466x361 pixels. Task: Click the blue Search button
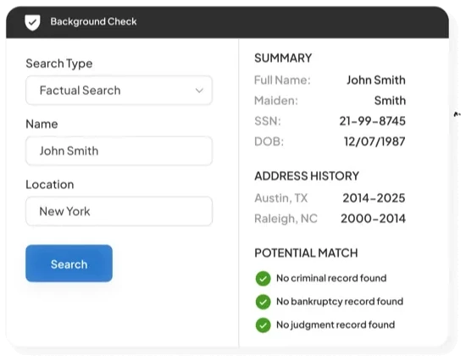click(69, 264)
